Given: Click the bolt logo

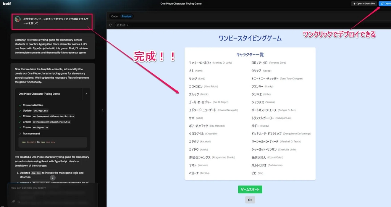Looking at the screenshot, I should (x=7, y=3).
